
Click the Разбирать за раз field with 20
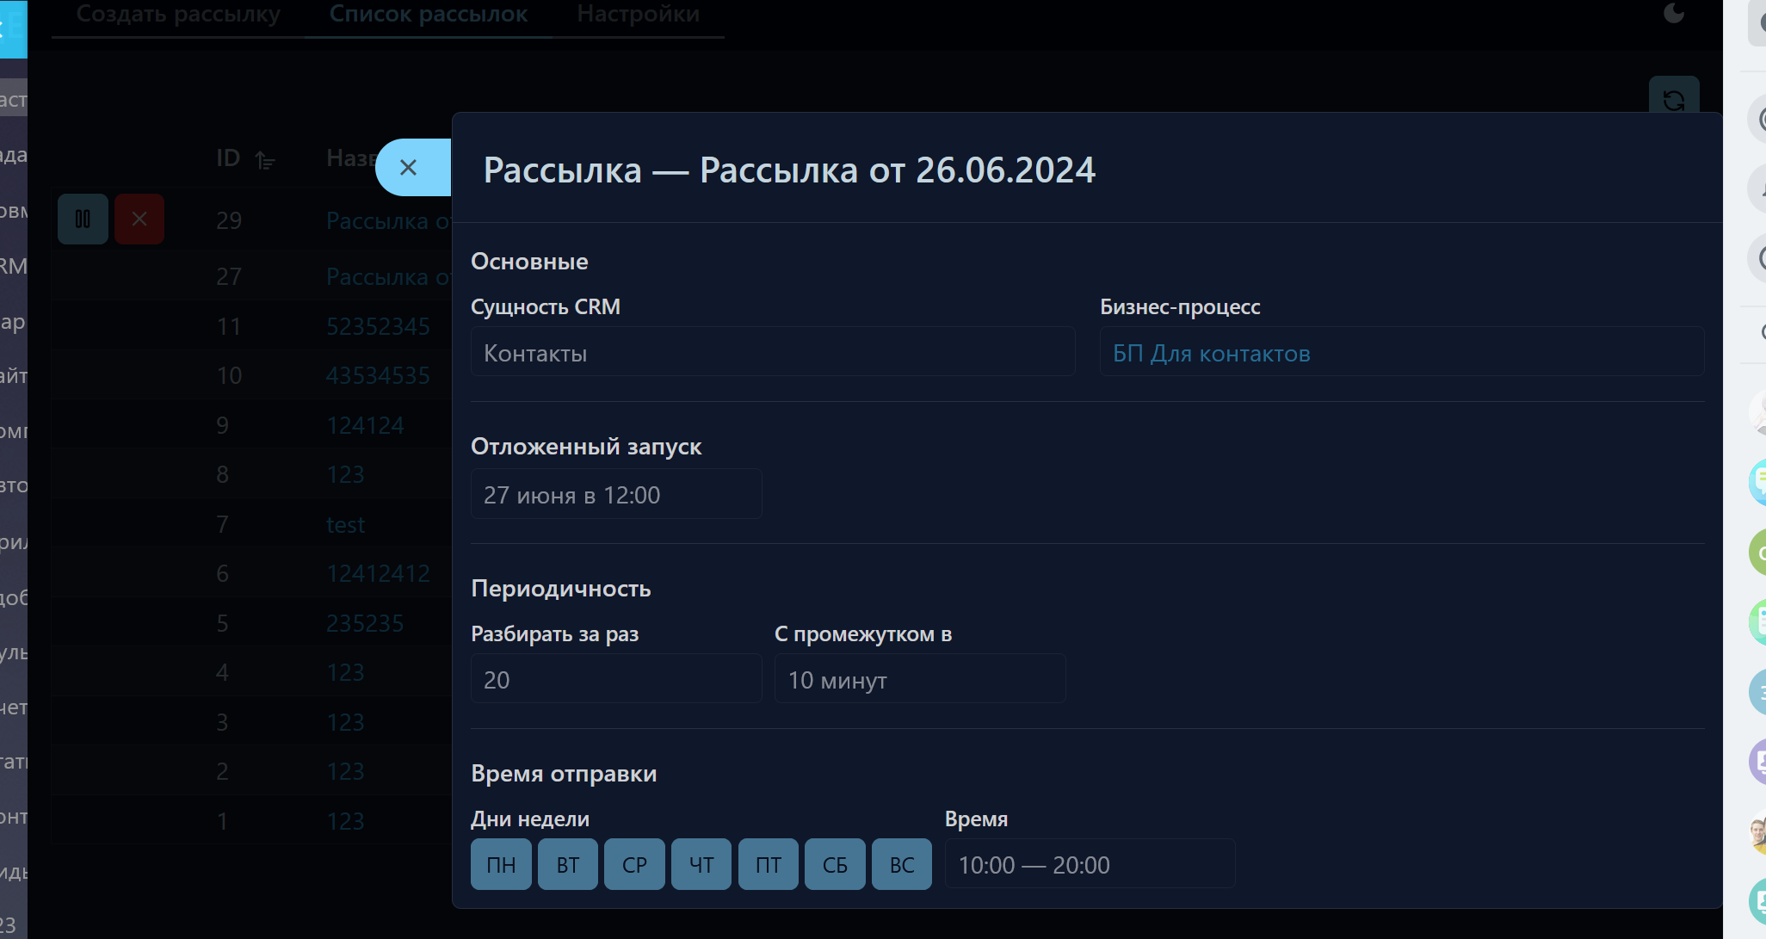point(615,679)
